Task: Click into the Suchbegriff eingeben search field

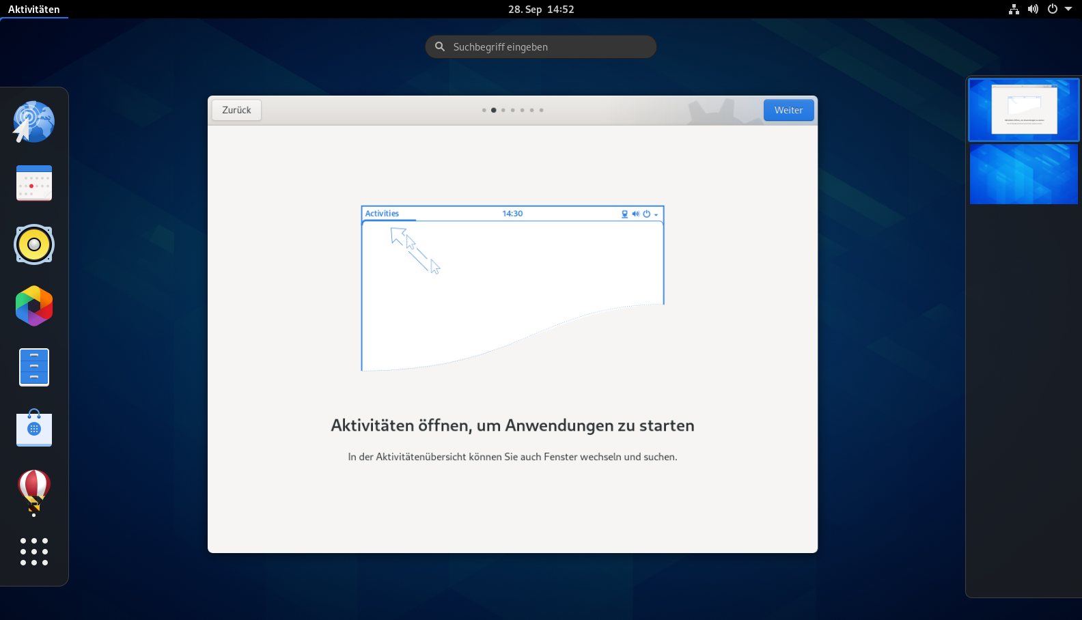Action: pyautogui.click(x=541, y=47)
